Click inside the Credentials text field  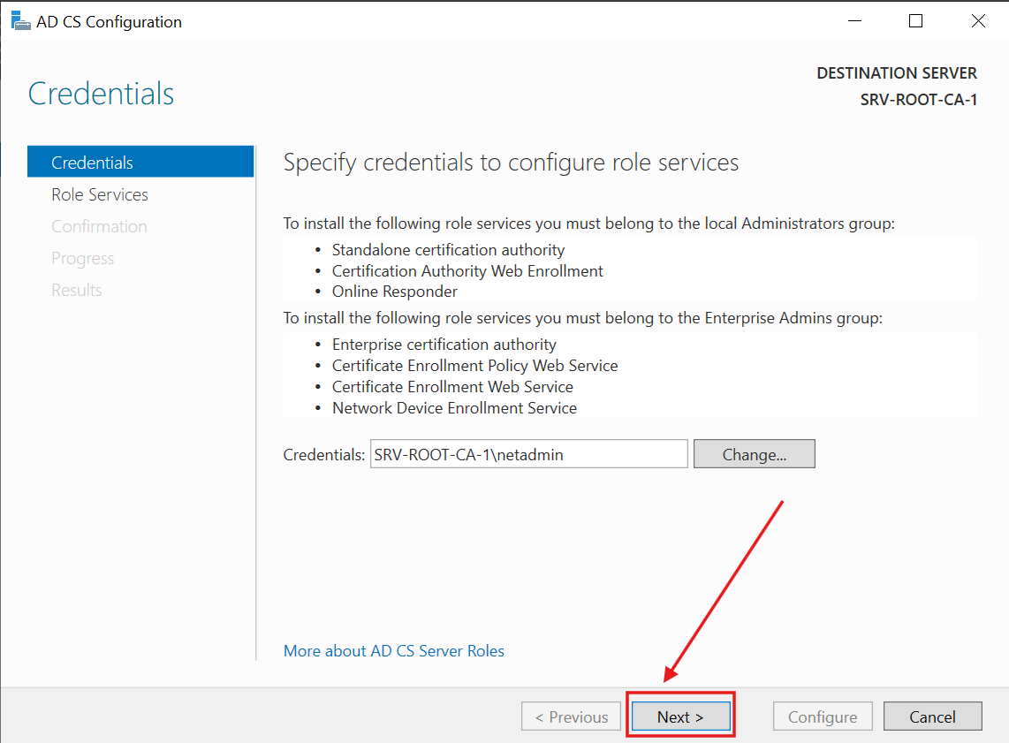528,453
